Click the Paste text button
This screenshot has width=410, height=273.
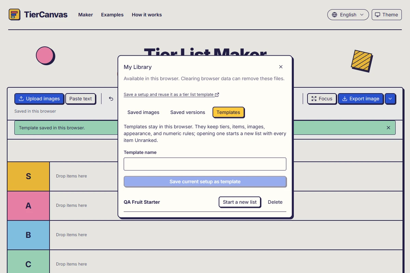[81, 99]
